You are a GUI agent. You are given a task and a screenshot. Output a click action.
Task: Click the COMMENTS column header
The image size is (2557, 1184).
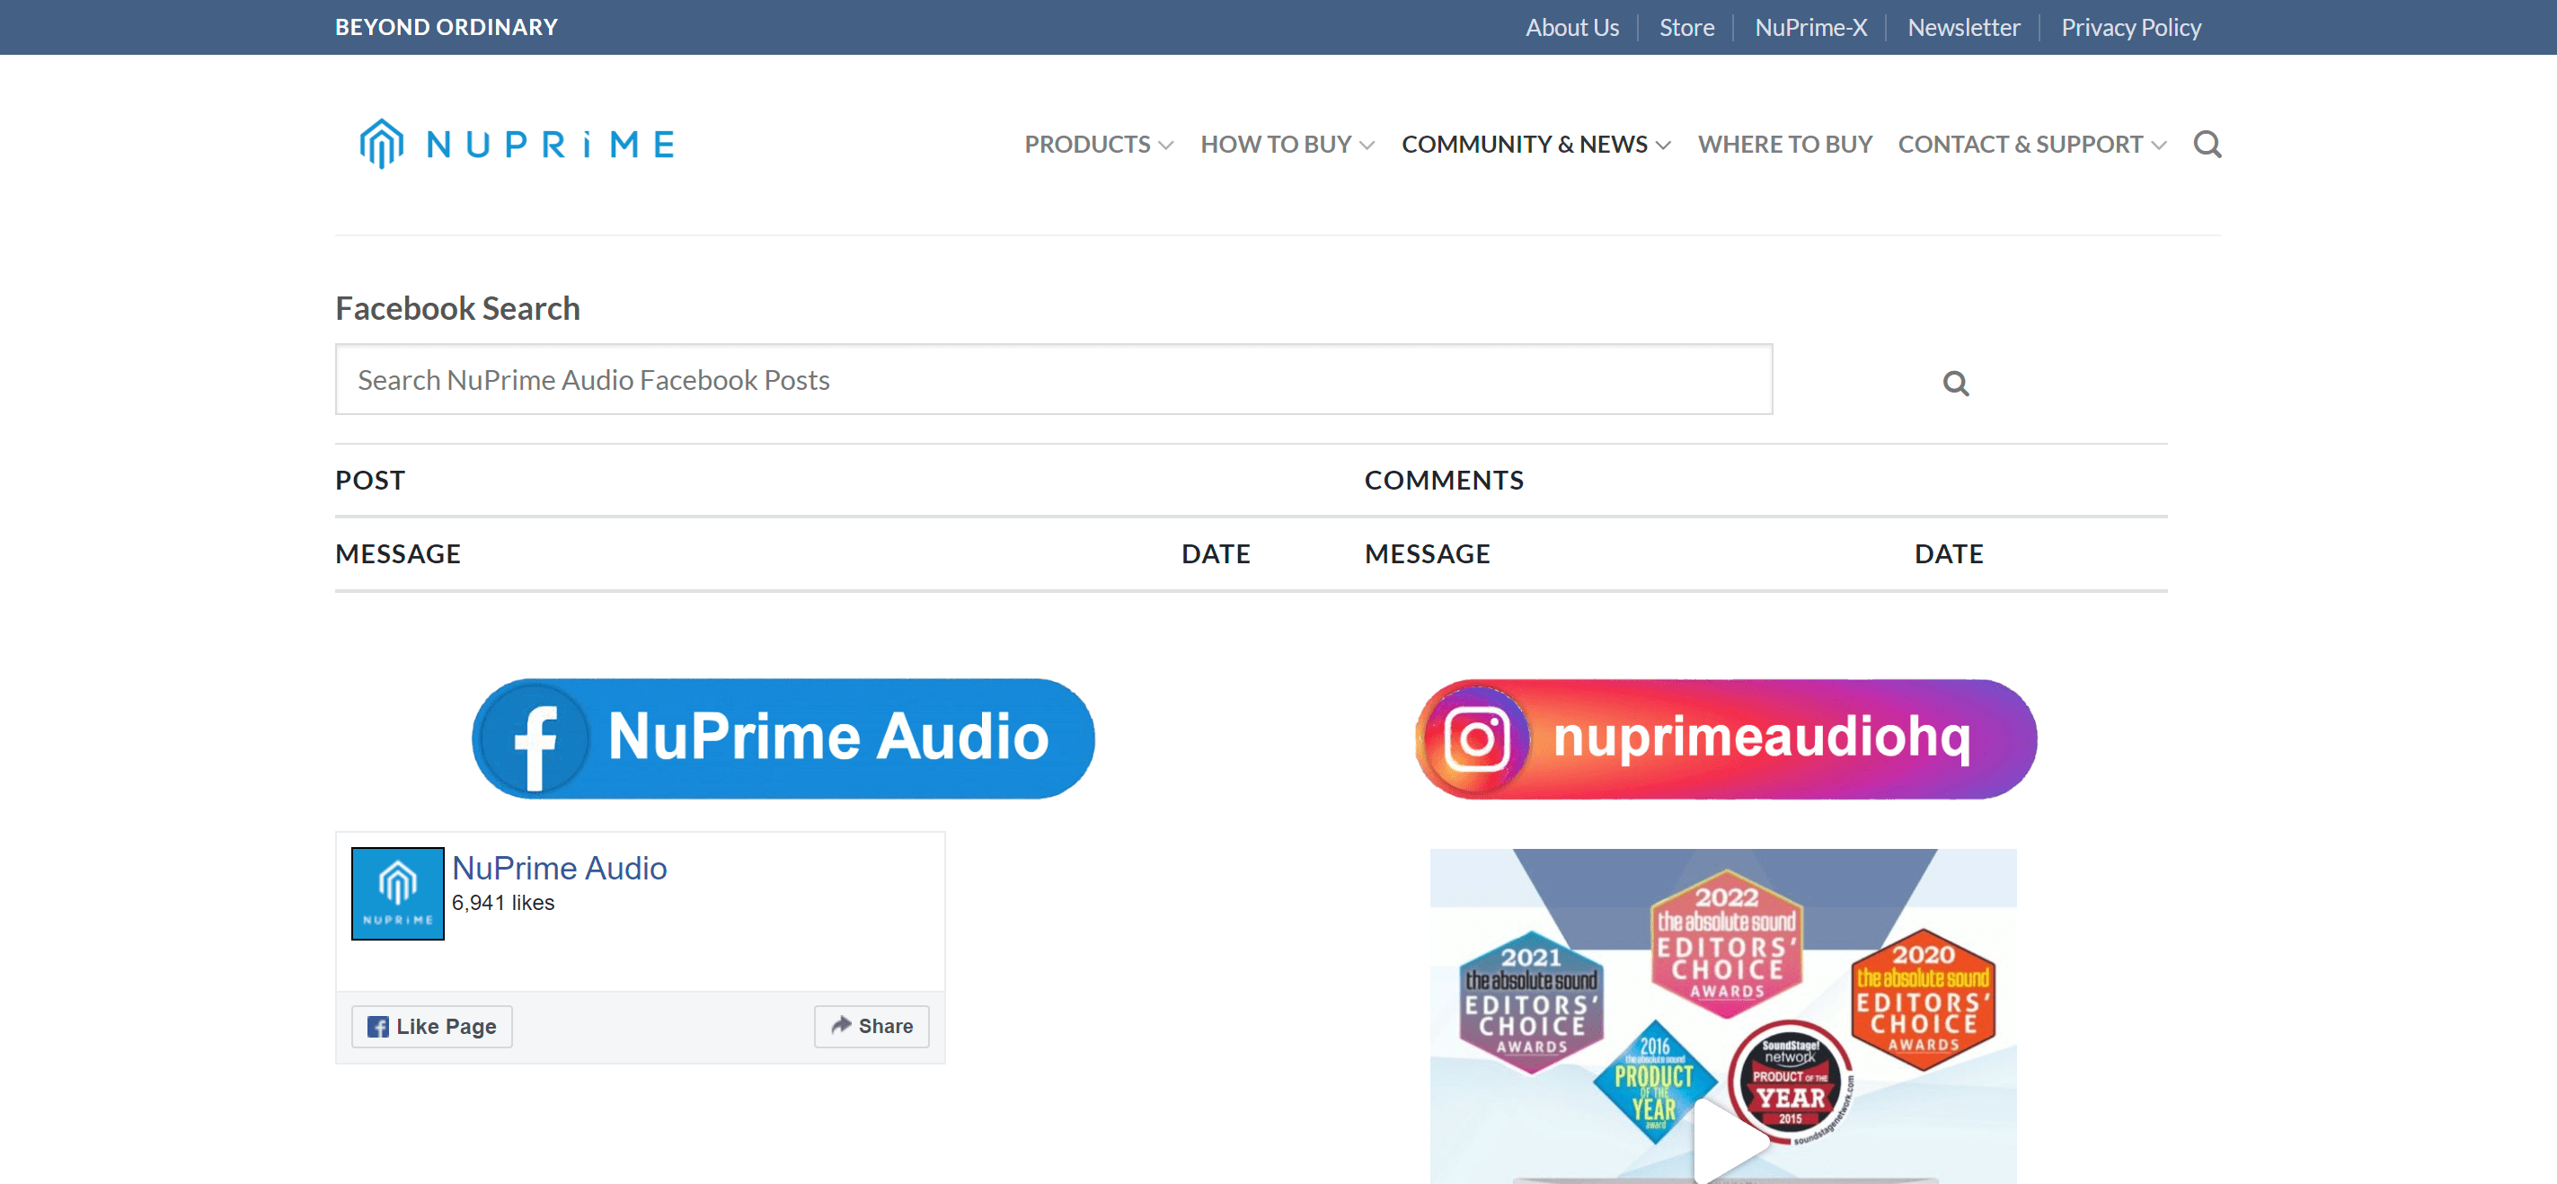click(x=1443, y=481)
